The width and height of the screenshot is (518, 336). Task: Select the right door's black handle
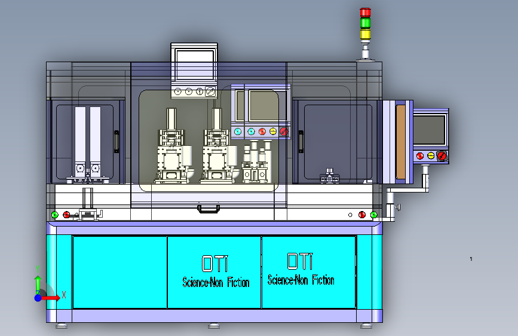[x=301, y=142]
